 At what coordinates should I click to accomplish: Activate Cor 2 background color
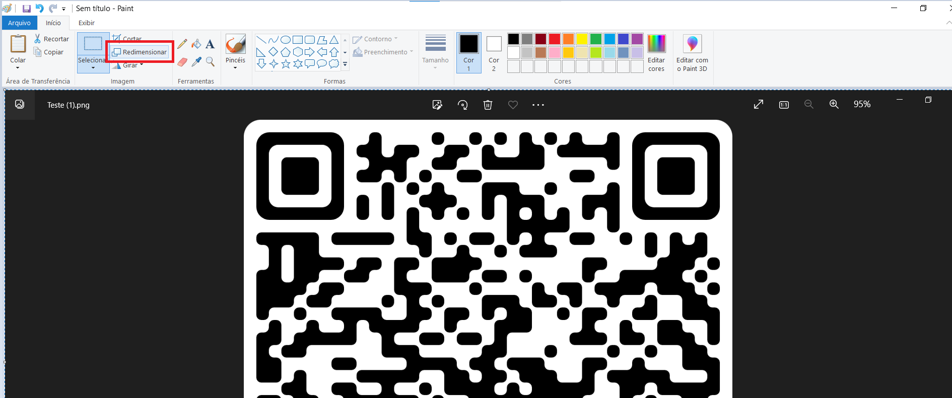pos(494,52)
